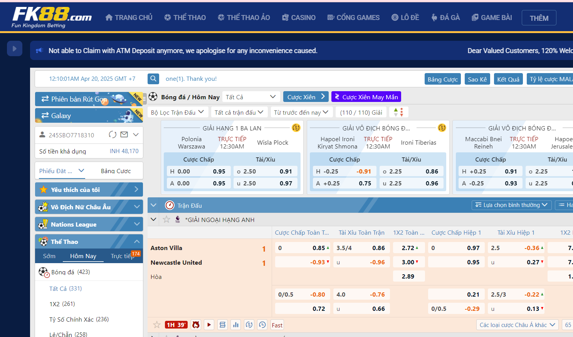Click the Kết Quả button

tap(508, 79)
